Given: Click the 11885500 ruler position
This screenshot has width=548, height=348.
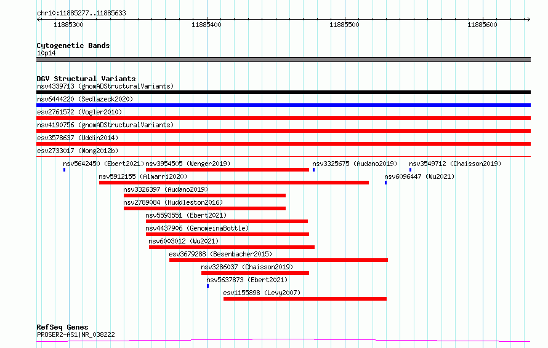Looking at the screenshot, I should pyautogui.click(x=344, y=25).
